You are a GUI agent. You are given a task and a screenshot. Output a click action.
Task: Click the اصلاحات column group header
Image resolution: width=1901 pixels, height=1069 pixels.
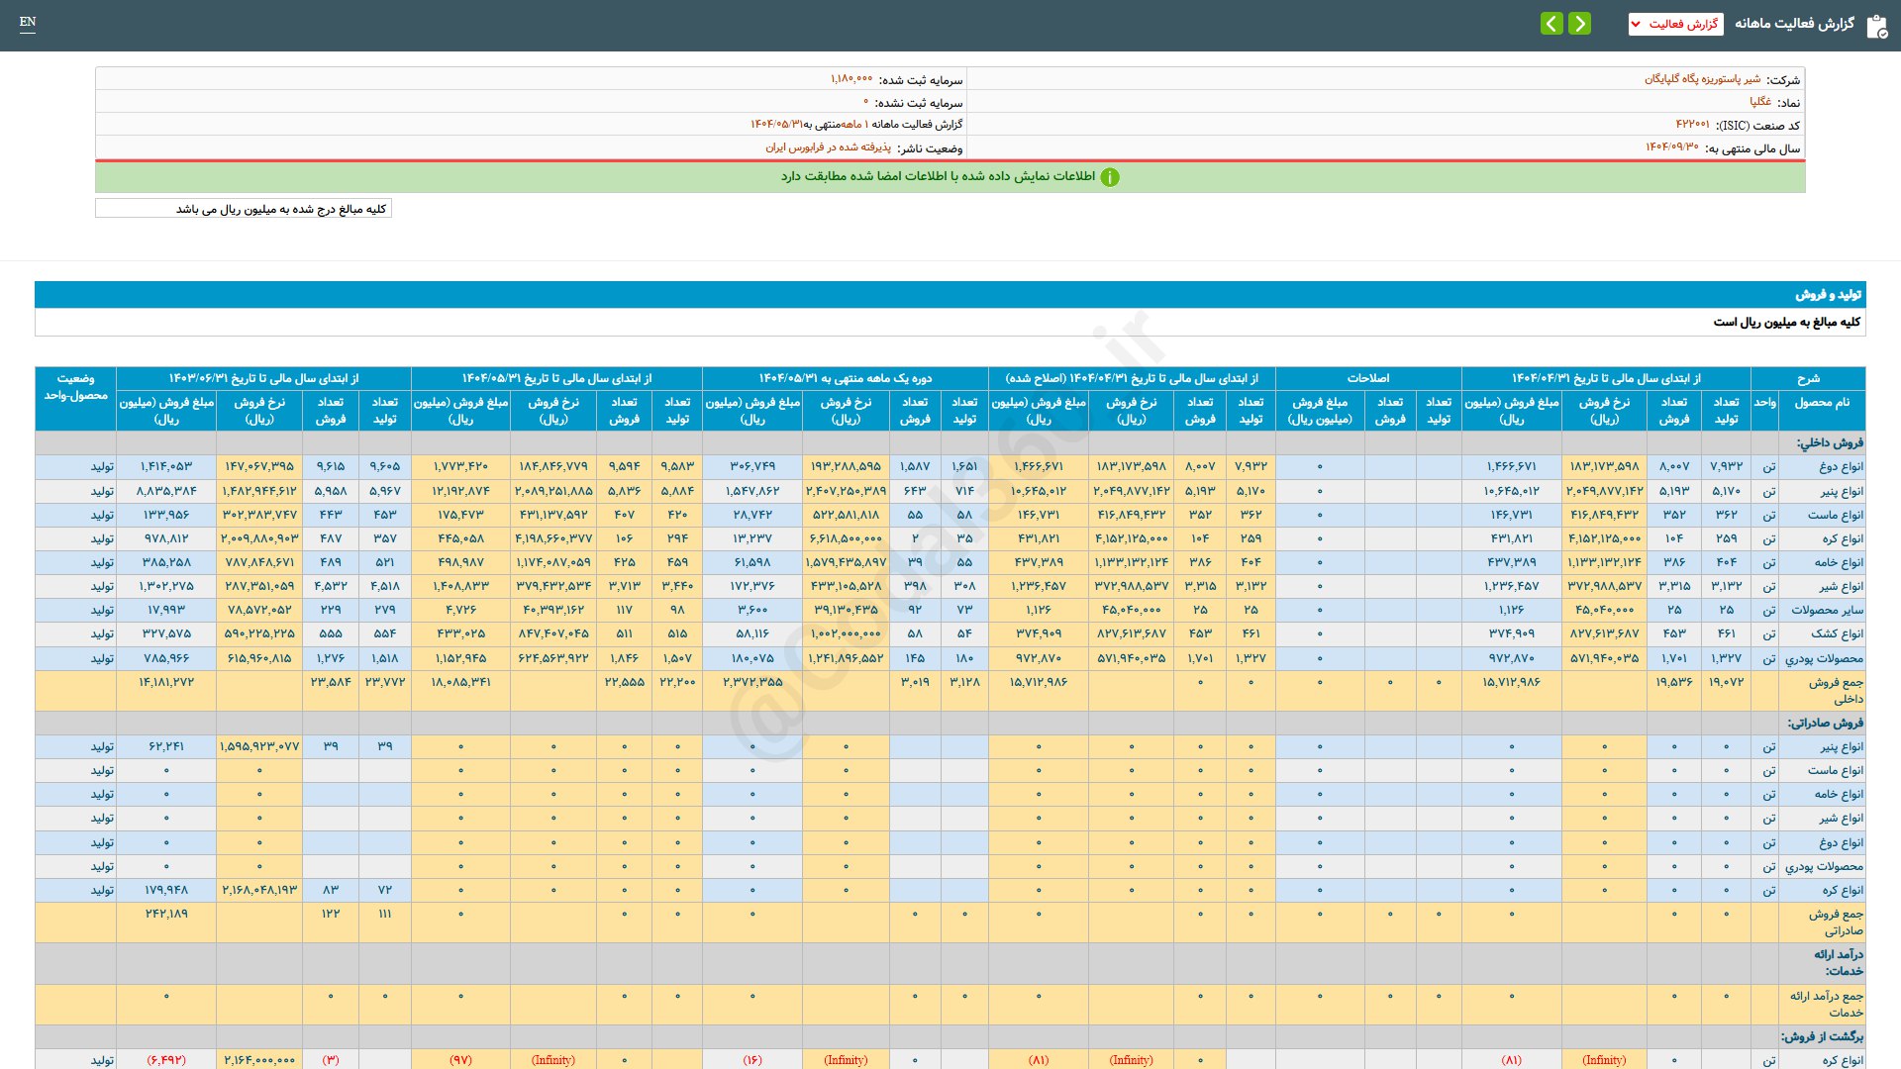point(1368,378)
